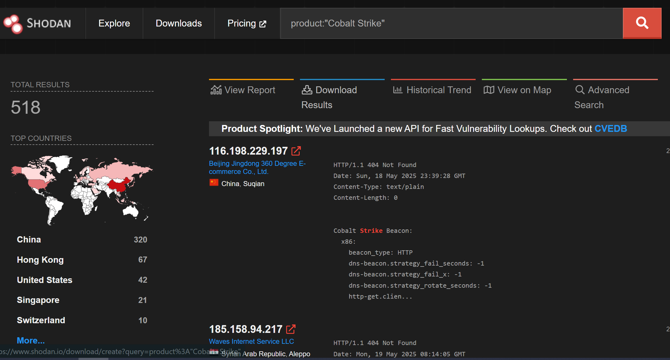Click the SHODAN wordmark text
670x360 pixels.
(x=49, y=23)
